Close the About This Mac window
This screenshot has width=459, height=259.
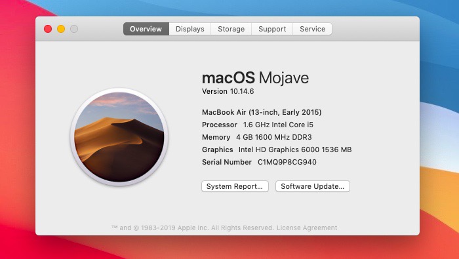(x=48, y=29)
